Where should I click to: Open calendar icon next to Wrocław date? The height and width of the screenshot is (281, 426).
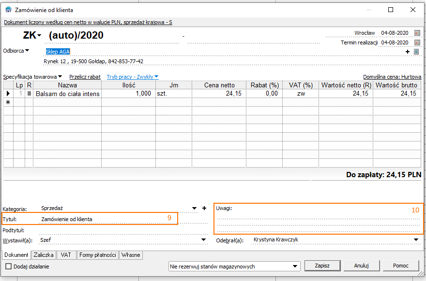[417, 33]
